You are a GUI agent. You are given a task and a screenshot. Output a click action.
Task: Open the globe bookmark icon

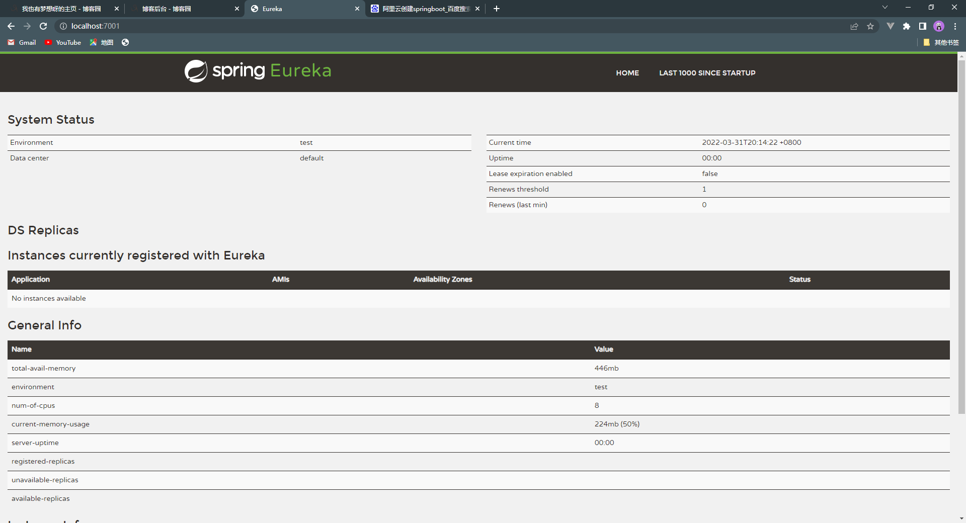click(x=125, y=43)
